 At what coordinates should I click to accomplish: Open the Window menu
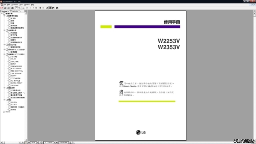pos(27,5)
